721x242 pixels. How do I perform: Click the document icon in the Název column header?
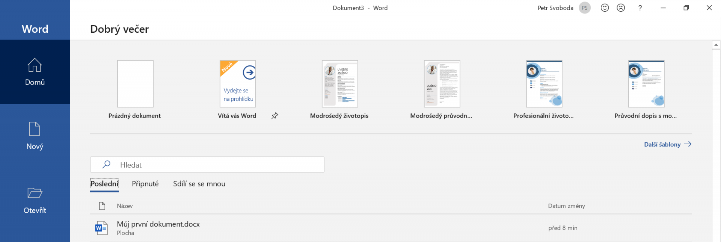[x=102, y=206]
